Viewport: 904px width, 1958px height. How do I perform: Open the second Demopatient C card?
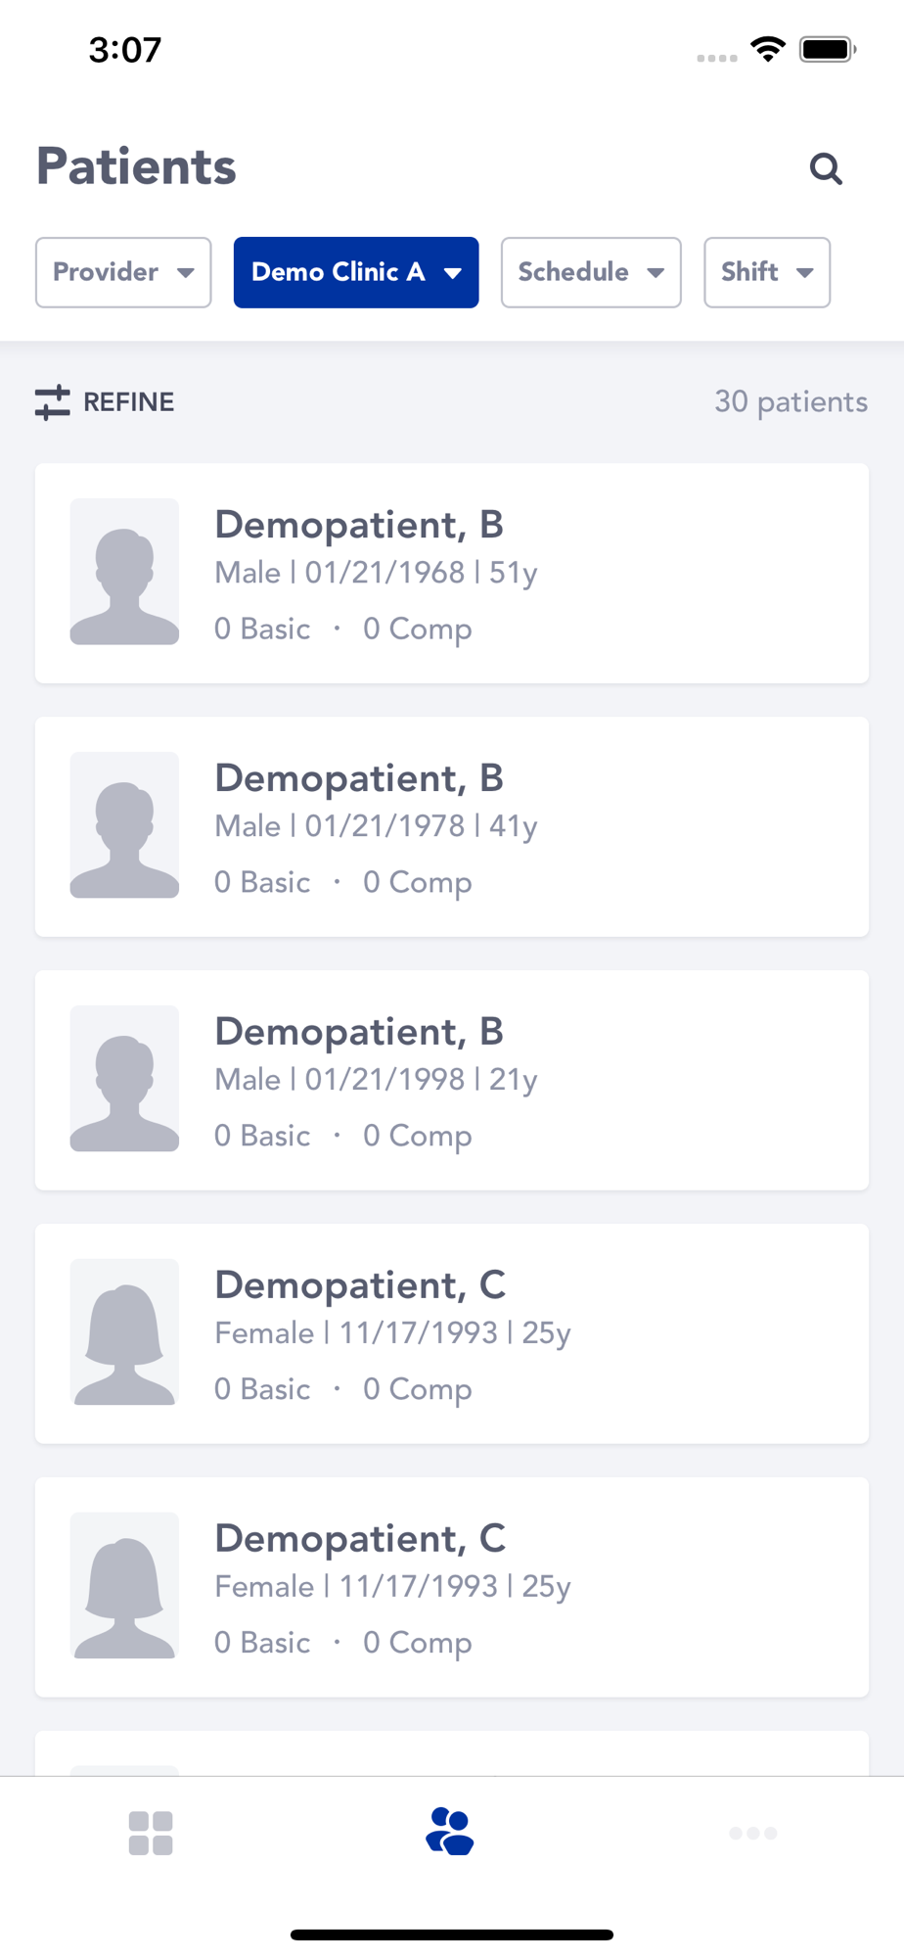click(x=452, y=1588)
